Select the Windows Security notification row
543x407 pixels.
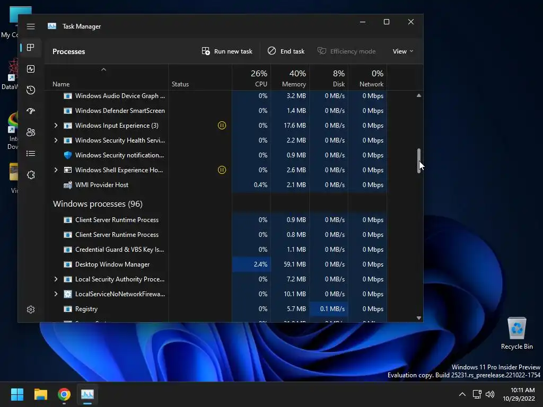coord(216,155)
